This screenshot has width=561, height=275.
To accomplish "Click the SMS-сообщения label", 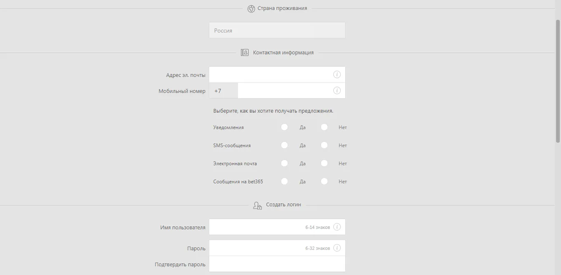I will [x=232, y=146].
